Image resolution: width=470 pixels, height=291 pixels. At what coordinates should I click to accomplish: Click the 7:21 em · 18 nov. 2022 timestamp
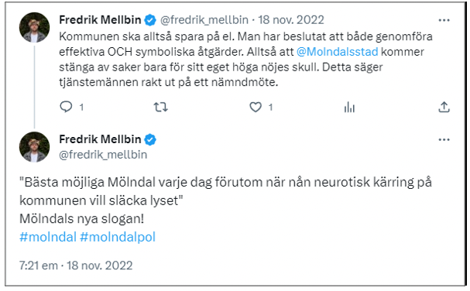(76, 265)
